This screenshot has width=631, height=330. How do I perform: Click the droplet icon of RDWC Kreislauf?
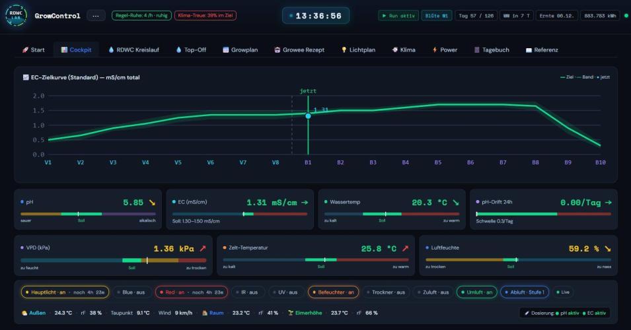click(x=111, y=50)
